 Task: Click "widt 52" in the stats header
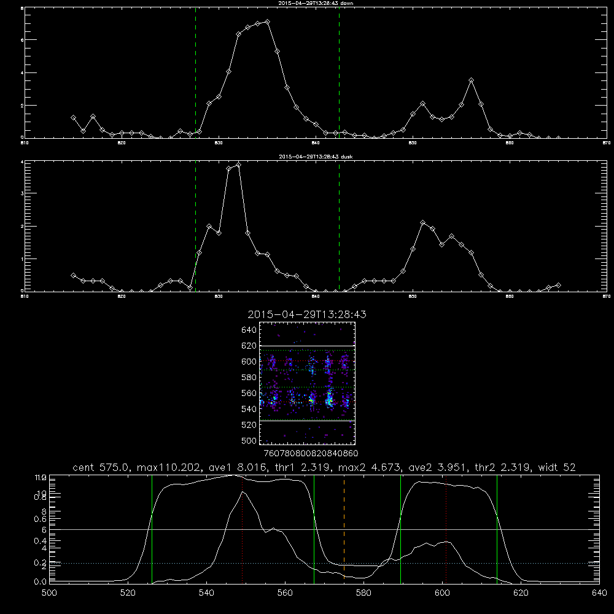click(558, 467)
